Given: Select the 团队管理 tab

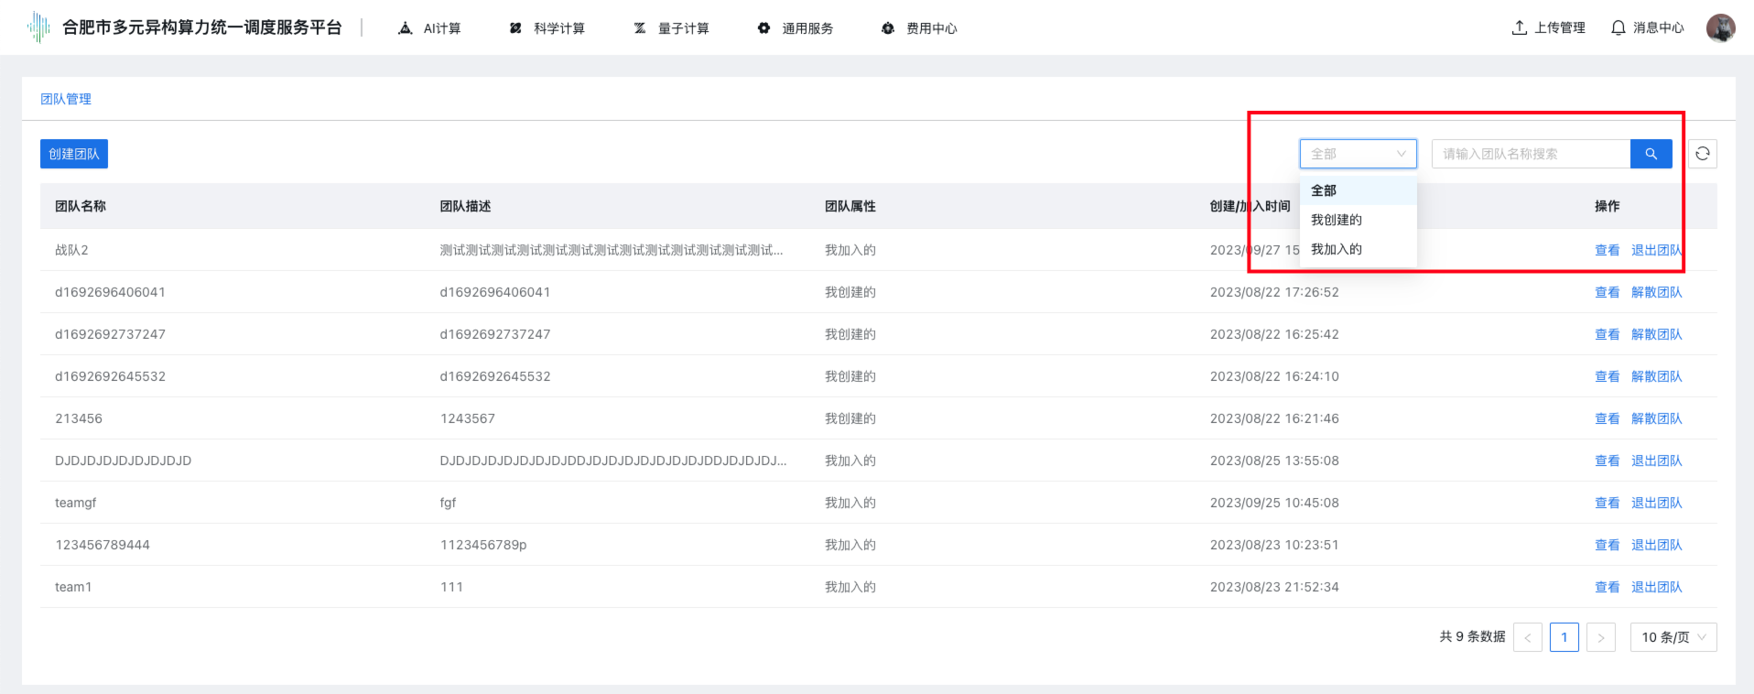Looking at the screenshot, I should [66, 99].
